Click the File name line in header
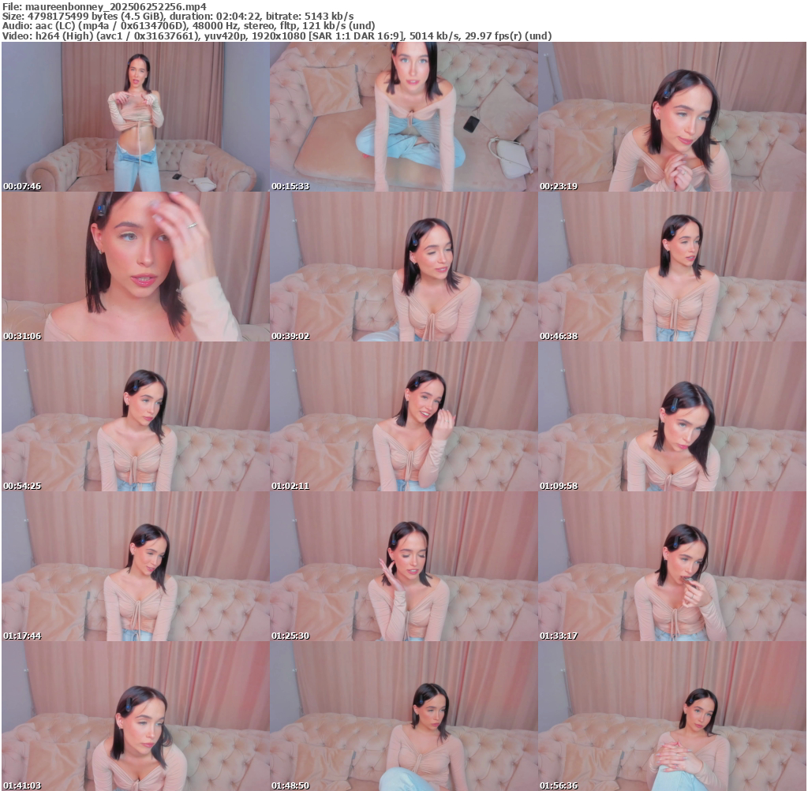This screenshot has height=791, width=808. [104, 6]
